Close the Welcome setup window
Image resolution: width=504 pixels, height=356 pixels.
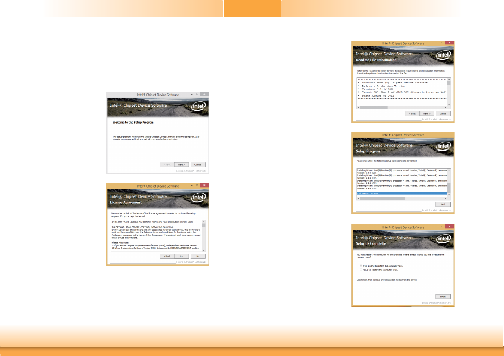click(204, 94)
